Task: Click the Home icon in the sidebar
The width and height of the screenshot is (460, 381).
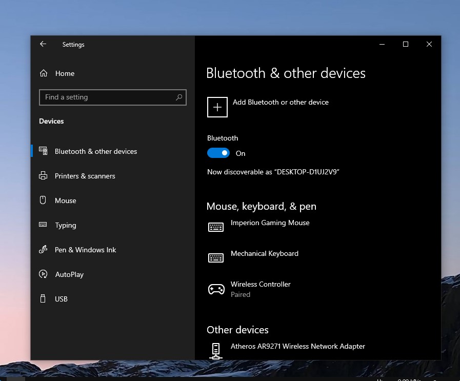Action: (x=44, y=73)
